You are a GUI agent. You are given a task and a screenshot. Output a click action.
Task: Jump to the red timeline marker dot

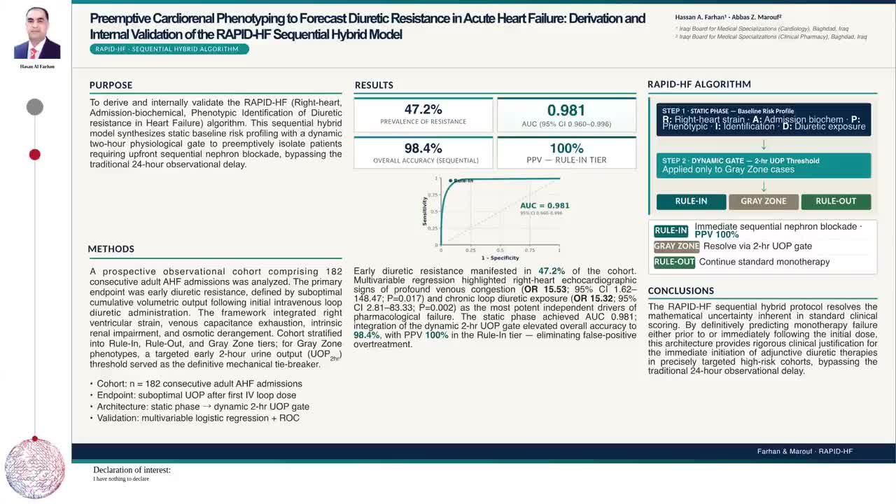coord(34,155)
